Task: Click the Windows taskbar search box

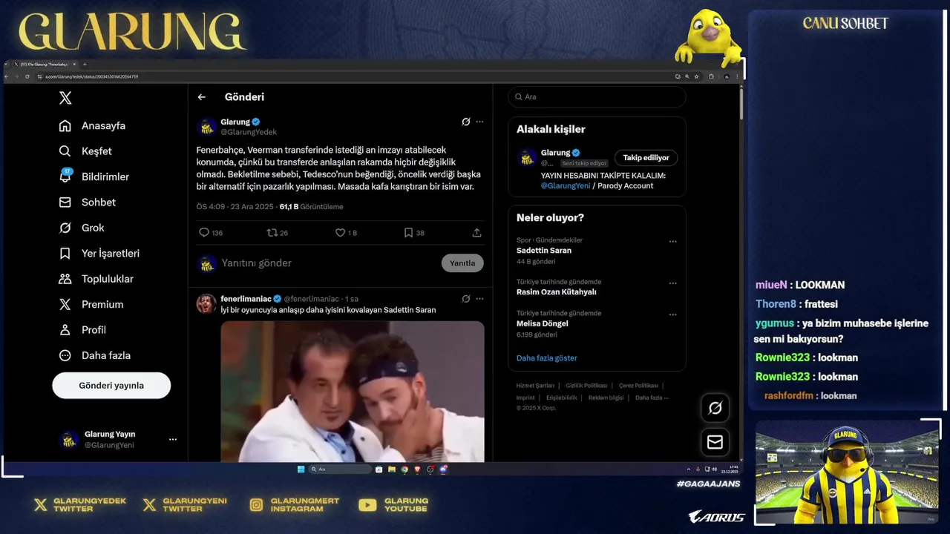Action: [340, 469]
